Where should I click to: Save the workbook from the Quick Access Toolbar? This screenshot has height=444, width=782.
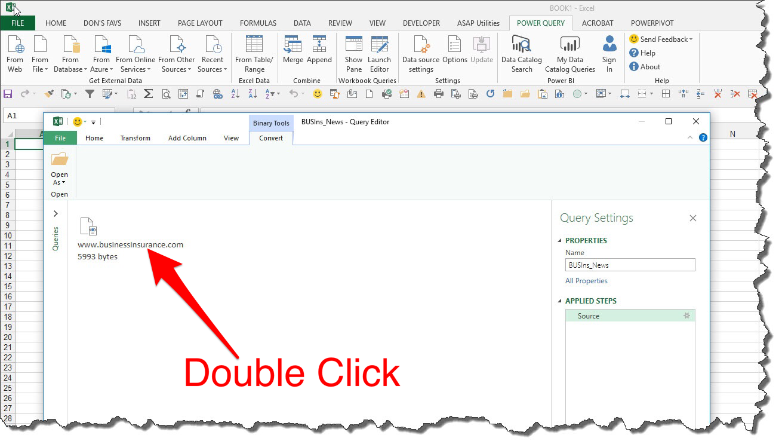click(x=7, y=94)
